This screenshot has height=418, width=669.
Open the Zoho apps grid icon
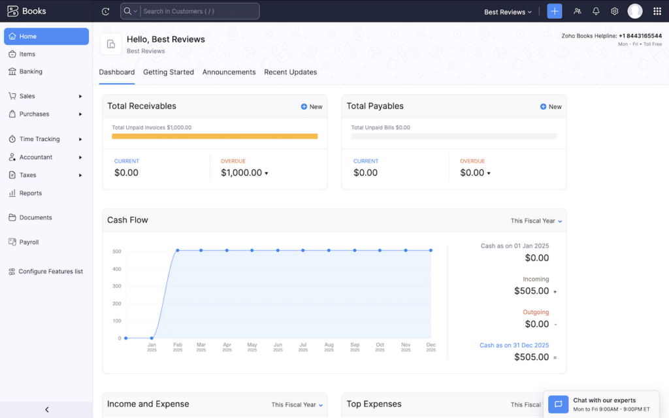(657, 11)
